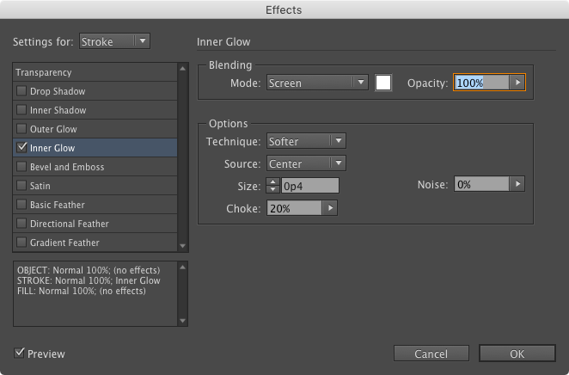Open the Choke slider arrow

pos(330,208)
